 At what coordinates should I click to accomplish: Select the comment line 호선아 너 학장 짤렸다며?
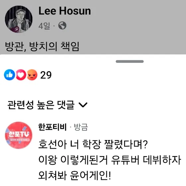point(93,144)
